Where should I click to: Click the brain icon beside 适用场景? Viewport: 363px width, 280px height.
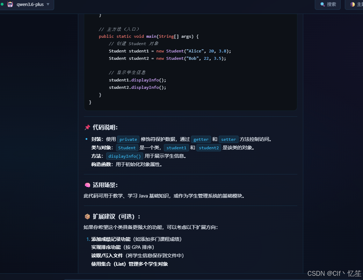(x=87, y=185)
